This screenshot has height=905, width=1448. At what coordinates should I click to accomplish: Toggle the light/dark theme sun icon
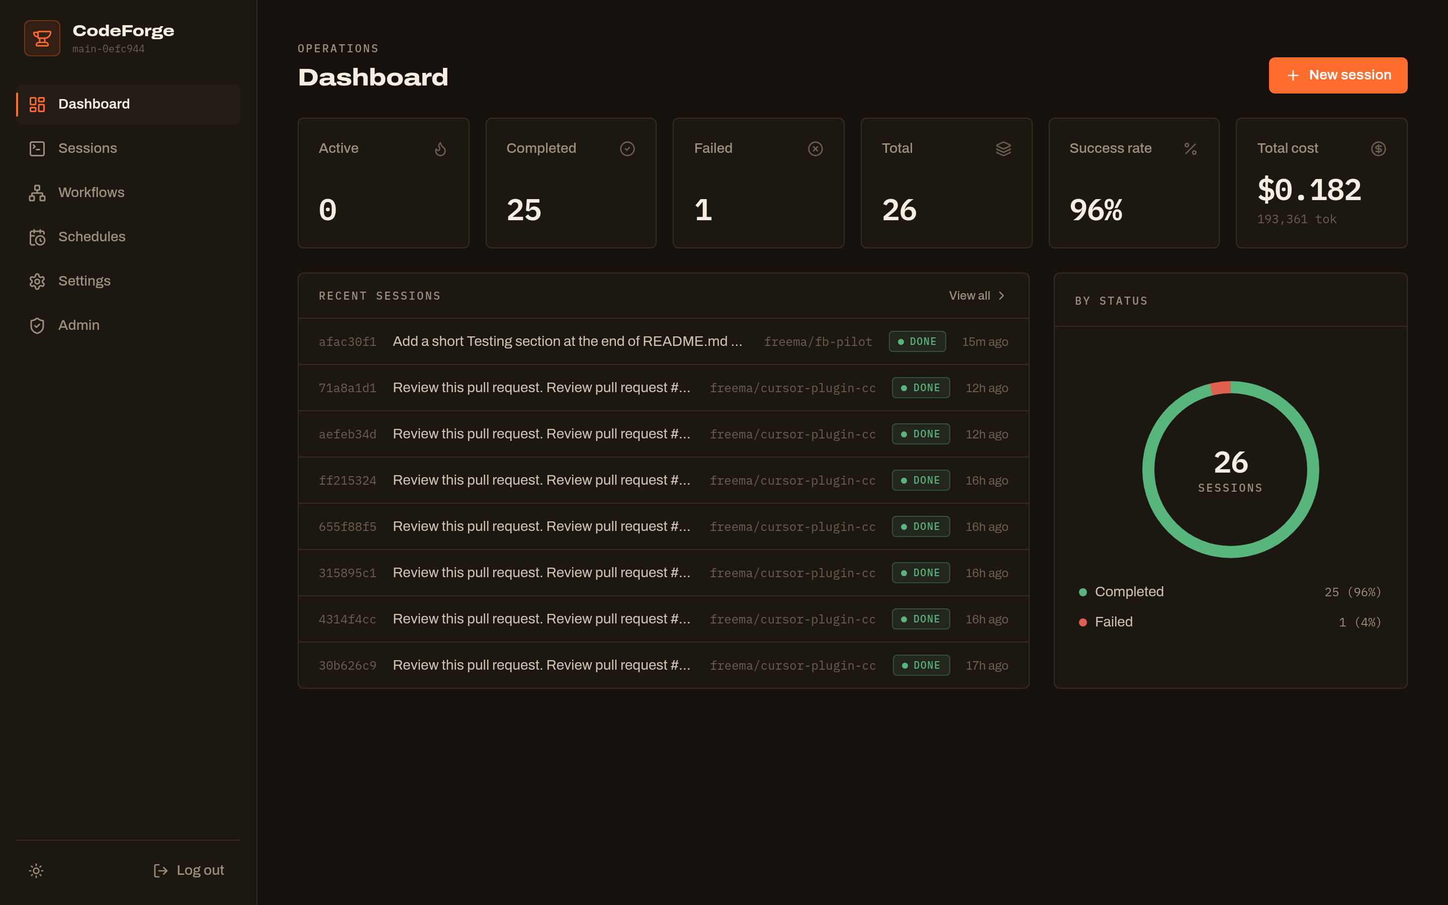pyautogui.click(x=37, y=871)
